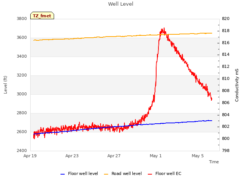Toggle the Floor well EC legend entry

164,173
